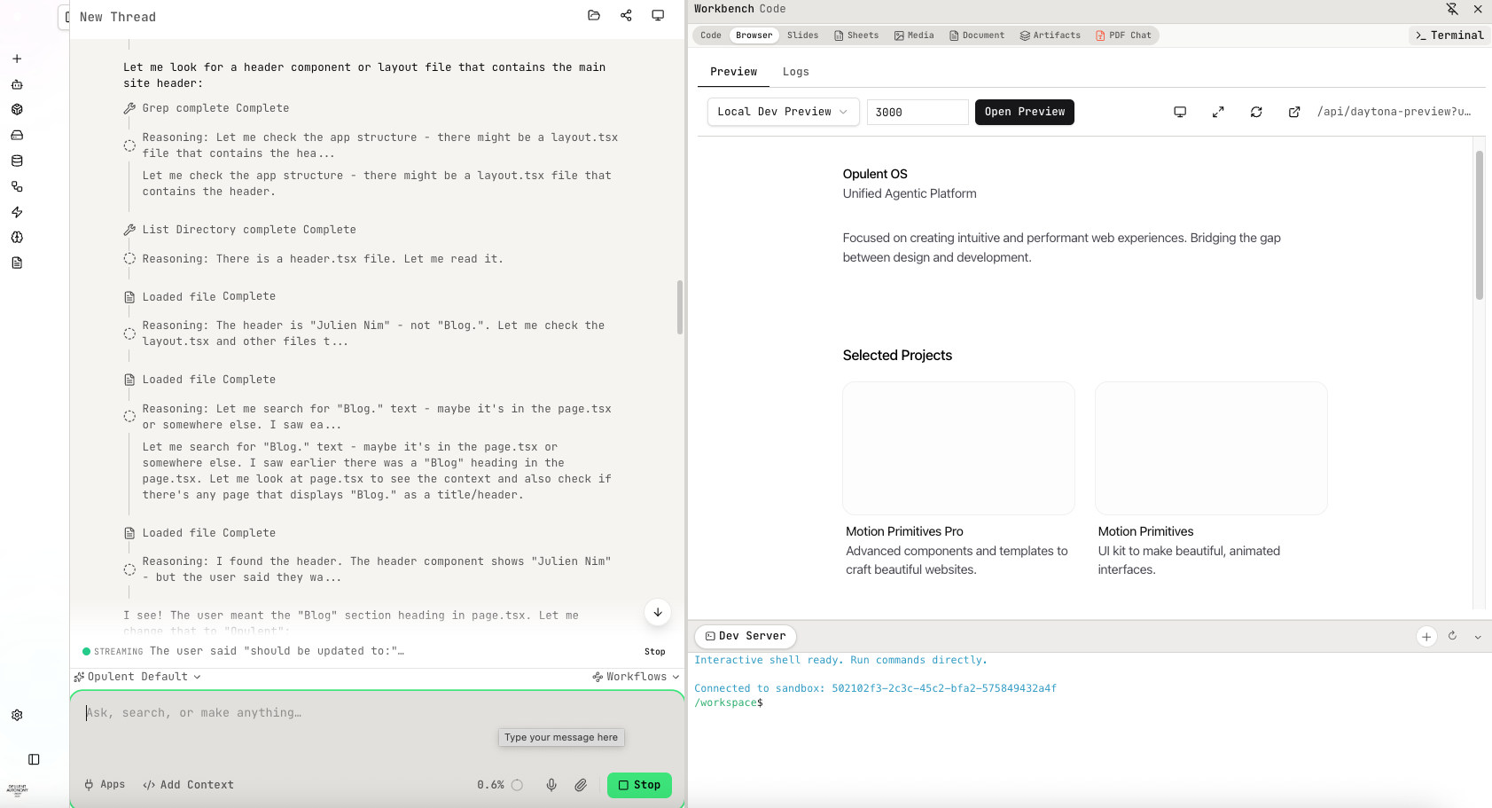
Task: Expand the Opulent Default model selector
Action: click(137, 676)
